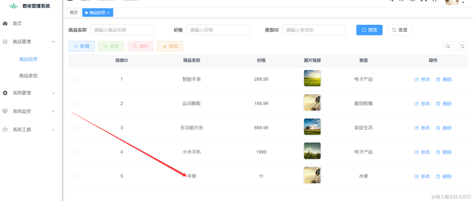Toggle the select-all checkbox in table header

[77, 60]
